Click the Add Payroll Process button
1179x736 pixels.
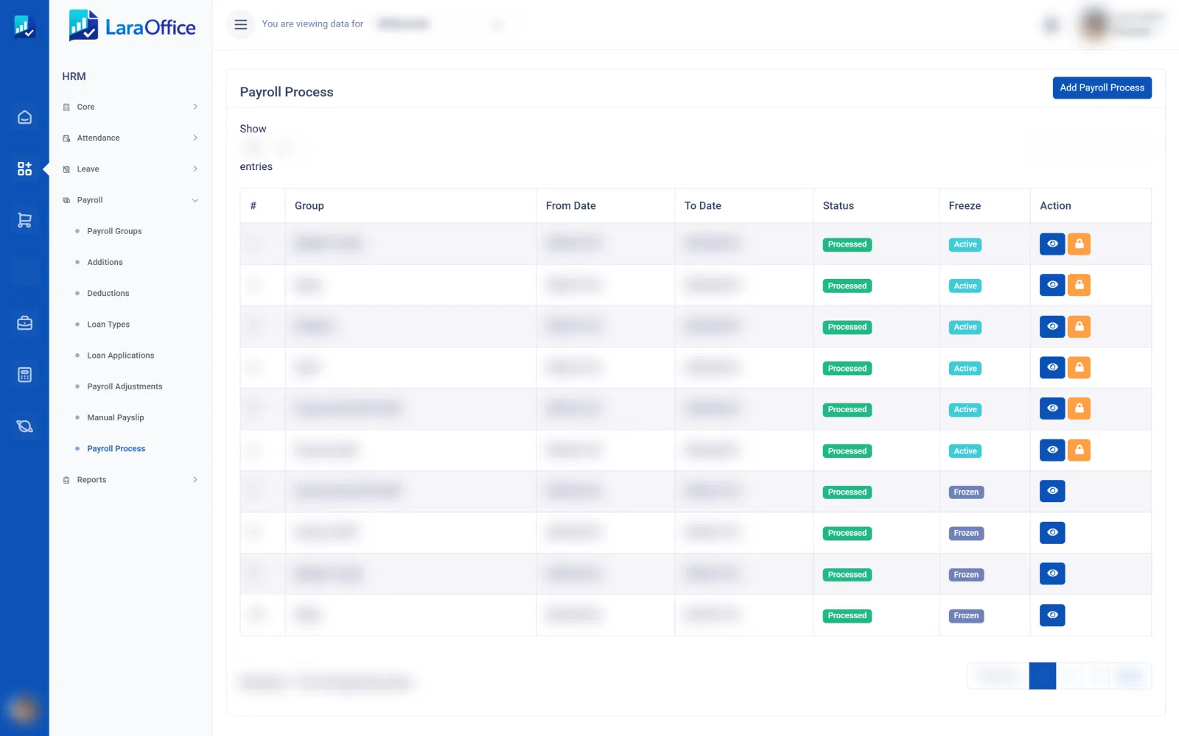(1102, 88)
